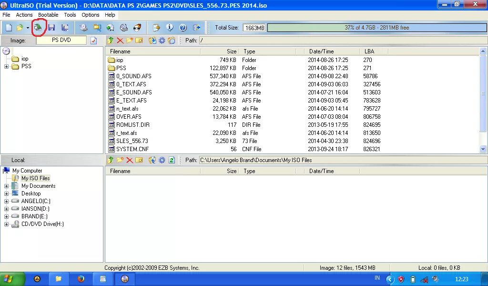Click red X delete icon in Local toolbar

point(130,160)
